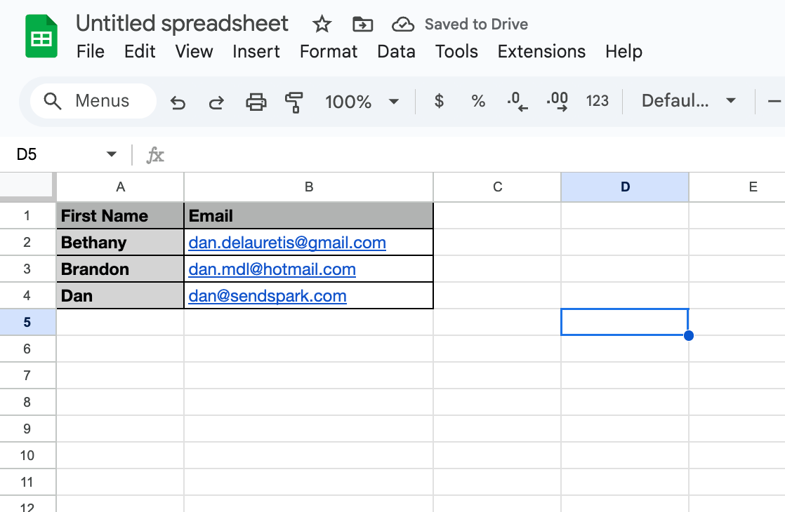Viewport: 785px width, 512px height.
Task: Open the File menu
Action: pos(91,51)
